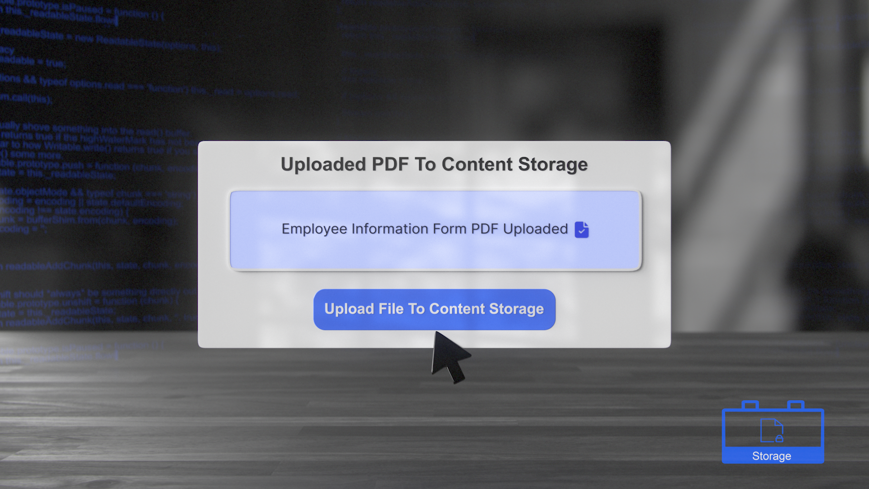Select the Employee Information Form PDF Uploaded text
Screen dimensions: 869x489
[x=425, y=229]
